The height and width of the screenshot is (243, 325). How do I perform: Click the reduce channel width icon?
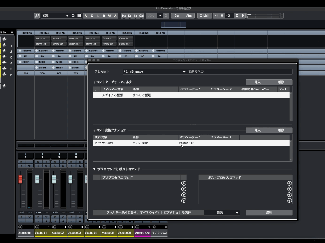coord(216,16)
